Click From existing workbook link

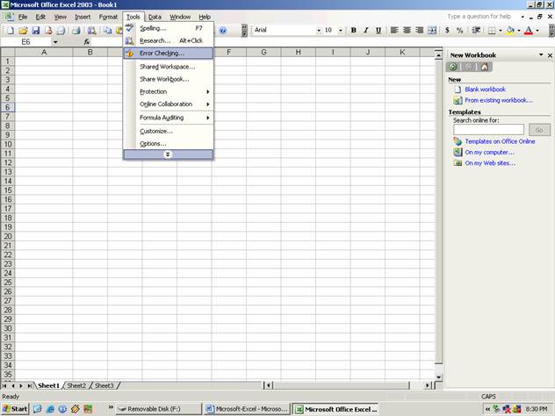[x=499, y=100]
